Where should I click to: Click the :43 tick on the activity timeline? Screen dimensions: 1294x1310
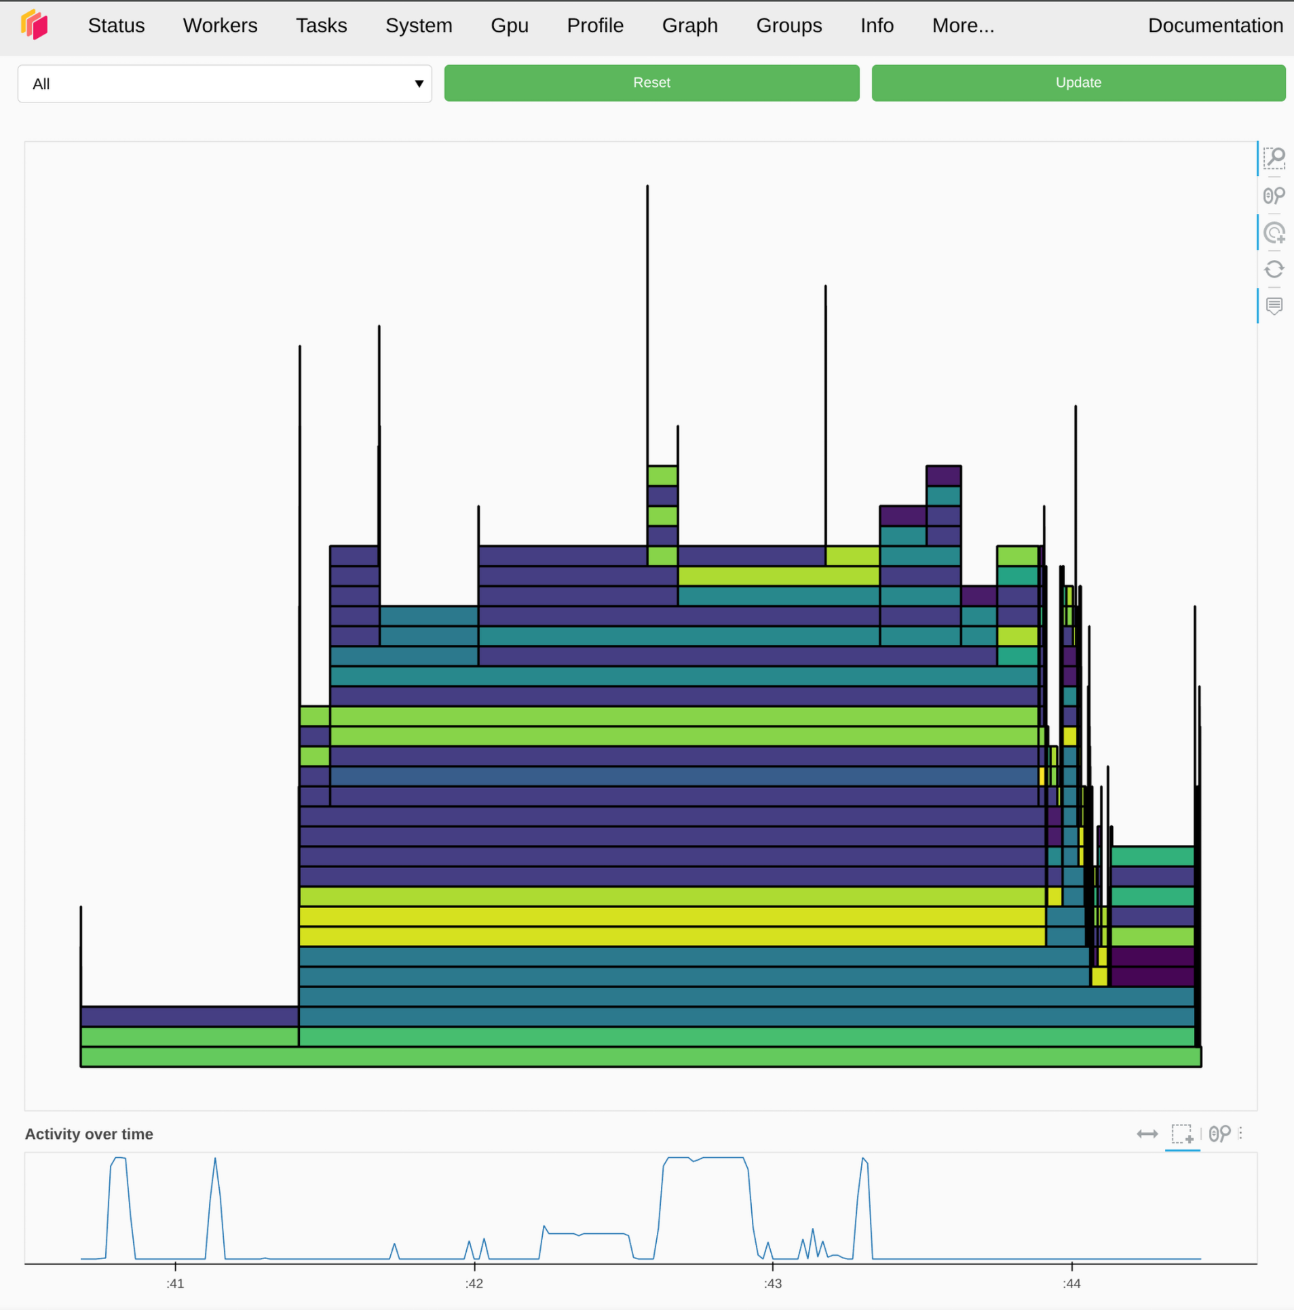(772, 1283)
